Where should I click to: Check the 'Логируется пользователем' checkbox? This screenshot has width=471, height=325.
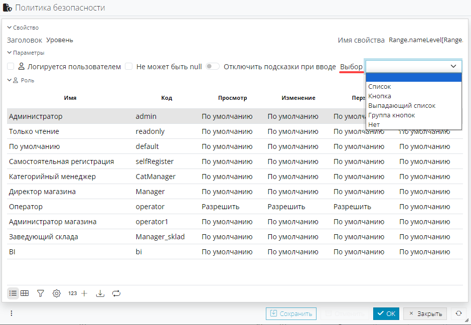11,66
